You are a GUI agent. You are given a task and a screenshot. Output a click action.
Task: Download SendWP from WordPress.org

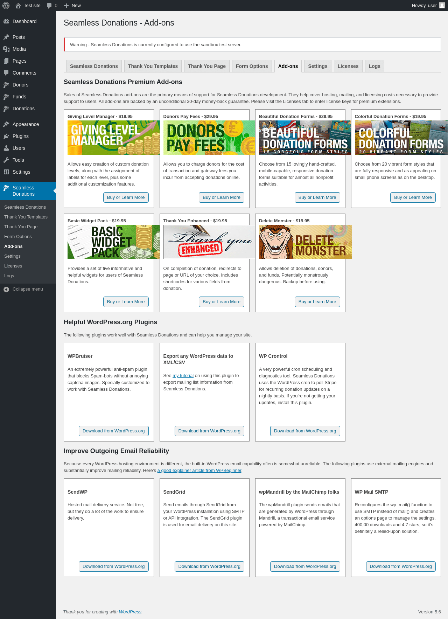click(x=114, y=566)
